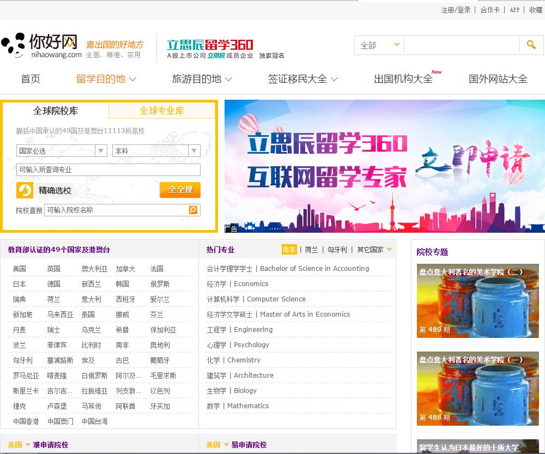
Task: Click country link 中国香港
Action: (x=26, y=421)
